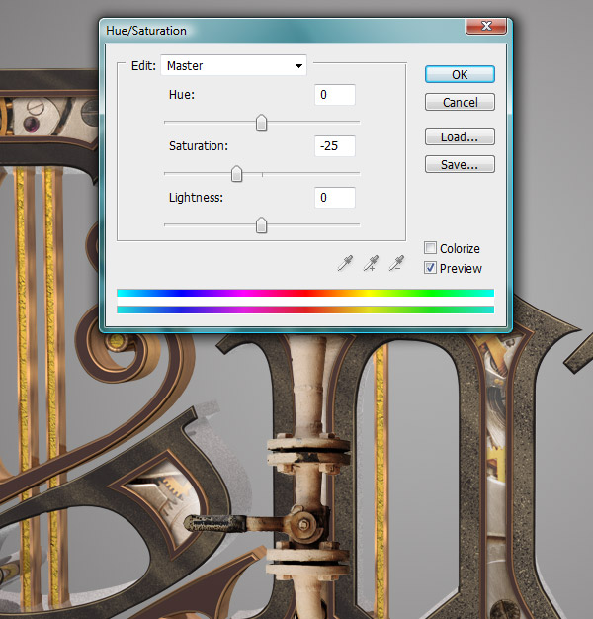
Task: Enable the Colorize checkbox
Action: point(430,248)
